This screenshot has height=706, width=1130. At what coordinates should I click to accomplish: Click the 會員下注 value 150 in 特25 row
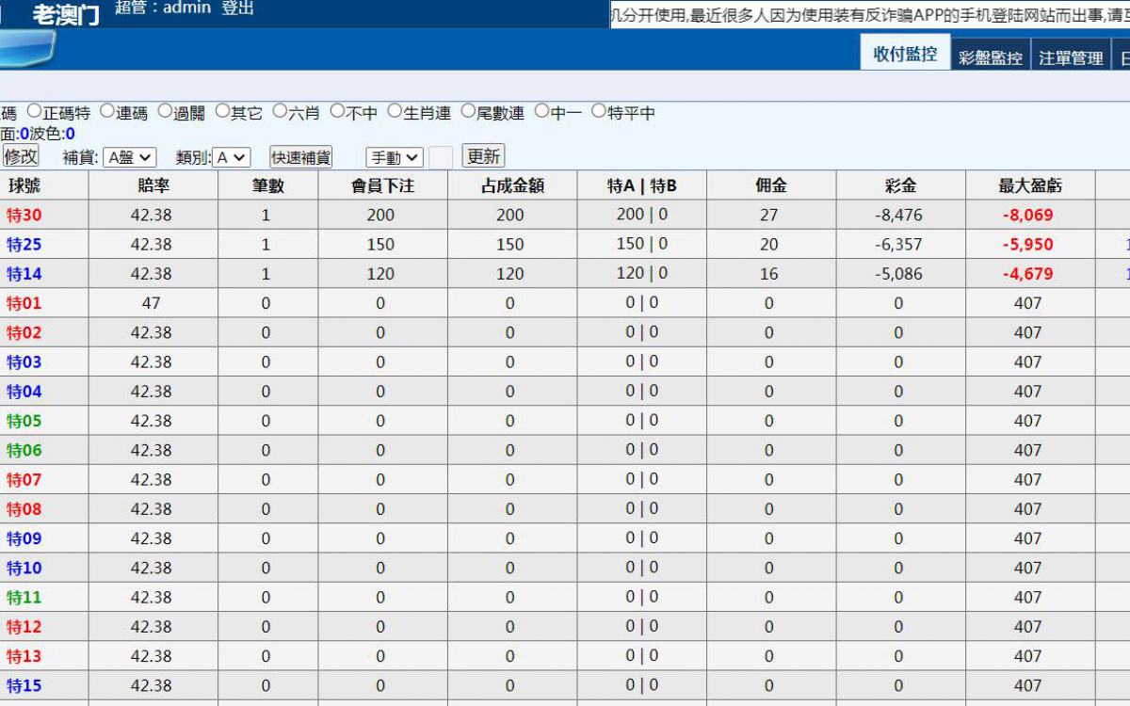380,244
